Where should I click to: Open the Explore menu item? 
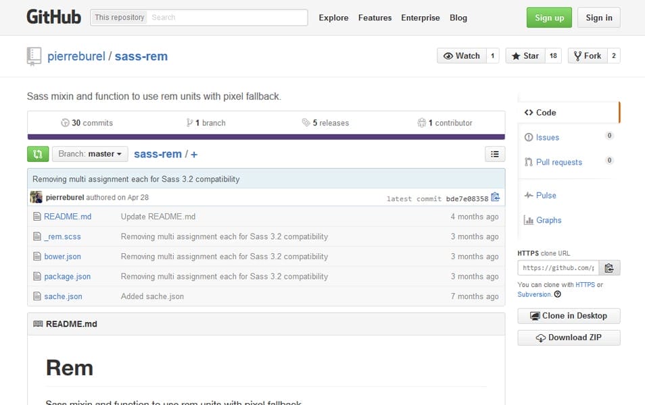(x=333, y=18)
